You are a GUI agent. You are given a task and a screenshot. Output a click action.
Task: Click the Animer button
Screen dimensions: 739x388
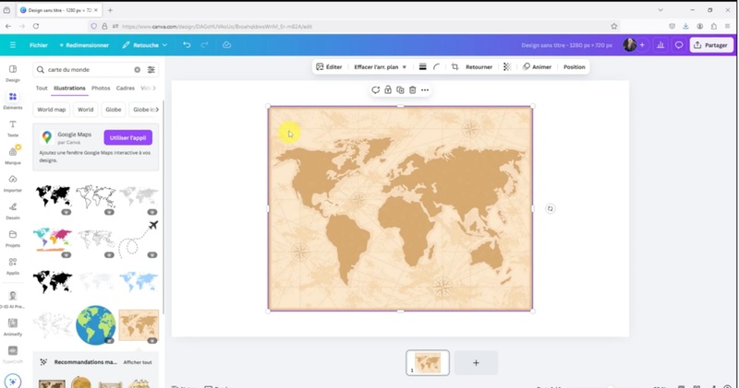537,66
